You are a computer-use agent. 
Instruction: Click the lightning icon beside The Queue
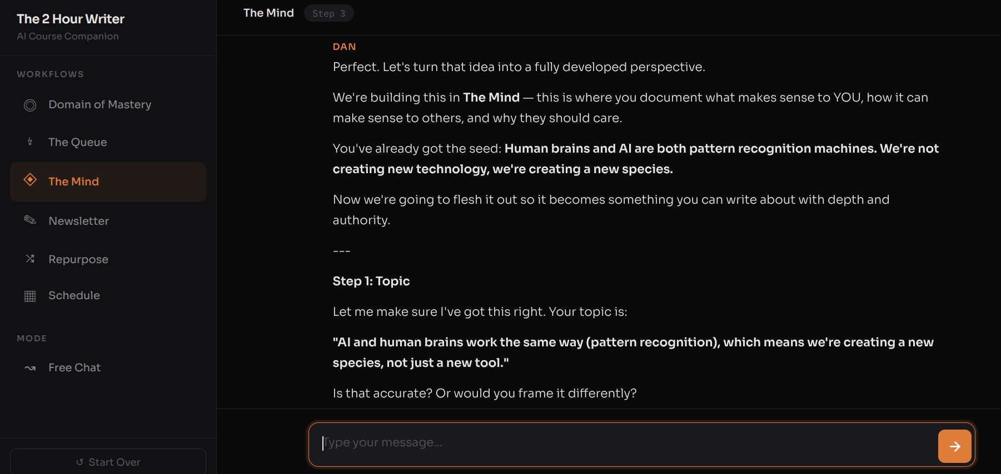coord(29,142)
